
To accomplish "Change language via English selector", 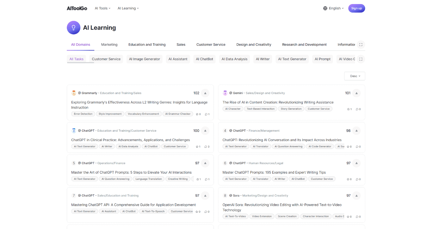I will 333,8.
